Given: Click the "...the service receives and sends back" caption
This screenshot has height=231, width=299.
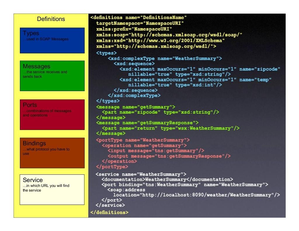Looking at the screenshot, I should pos(45,74).
